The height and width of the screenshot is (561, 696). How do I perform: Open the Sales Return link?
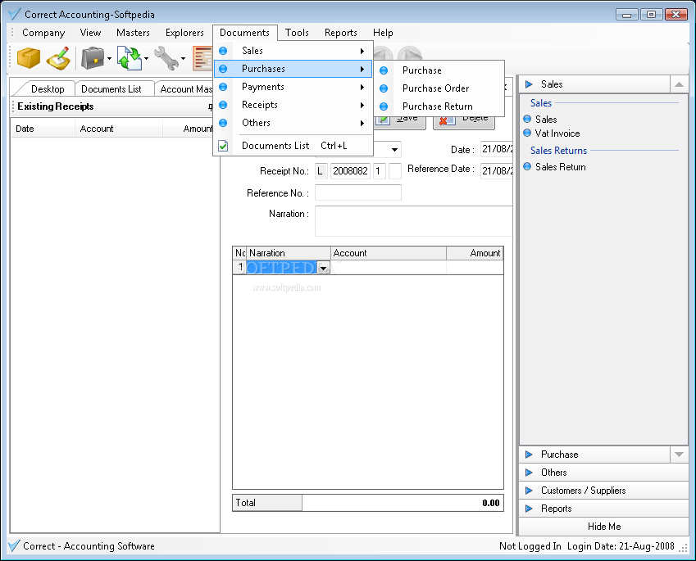tap(560, 167)
